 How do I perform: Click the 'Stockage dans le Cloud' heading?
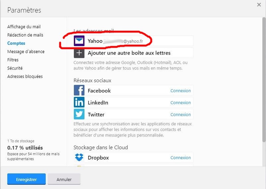coord(101,147)
